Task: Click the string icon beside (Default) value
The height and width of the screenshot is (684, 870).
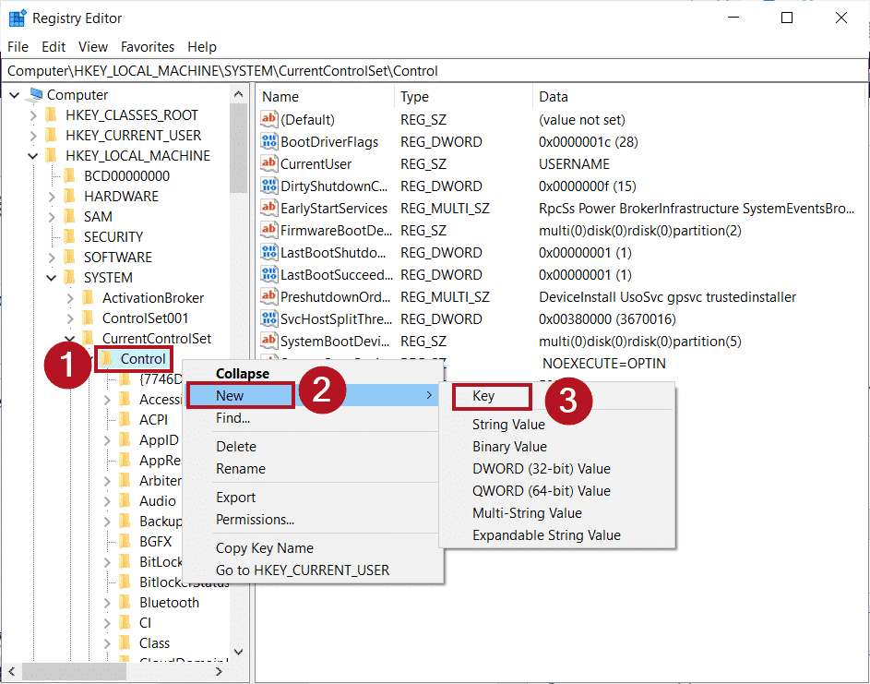Action: pyautogui.click(x=269, y=119)
